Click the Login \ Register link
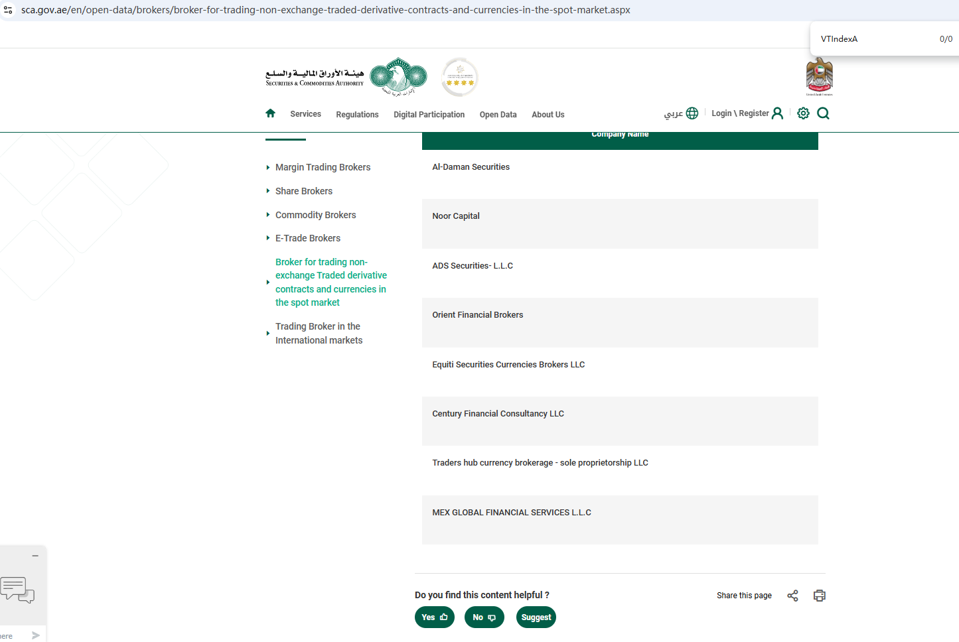The image size is (959, 642). (740, 113)
